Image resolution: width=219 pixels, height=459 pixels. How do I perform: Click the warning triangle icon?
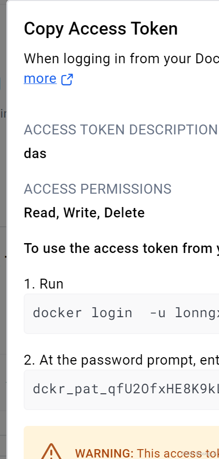pos(51,451)
